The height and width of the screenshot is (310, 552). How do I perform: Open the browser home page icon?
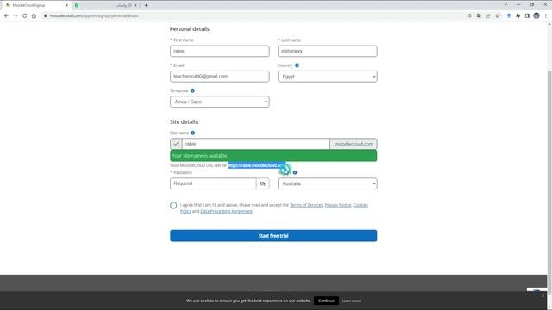(x=34, y=15)
